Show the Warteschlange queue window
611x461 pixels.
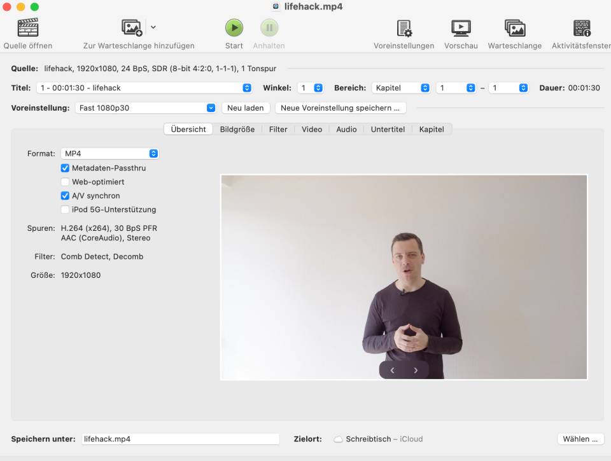(x=514, y=27)
